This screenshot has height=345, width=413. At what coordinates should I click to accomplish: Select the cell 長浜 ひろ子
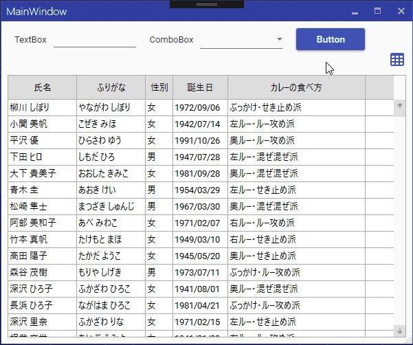click(x=42, y=306)
